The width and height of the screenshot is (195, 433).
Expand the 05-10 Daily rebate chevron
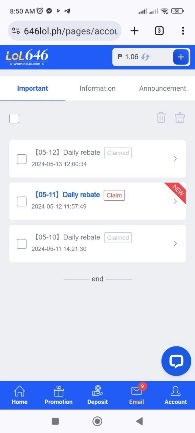[x=175, y=244]
